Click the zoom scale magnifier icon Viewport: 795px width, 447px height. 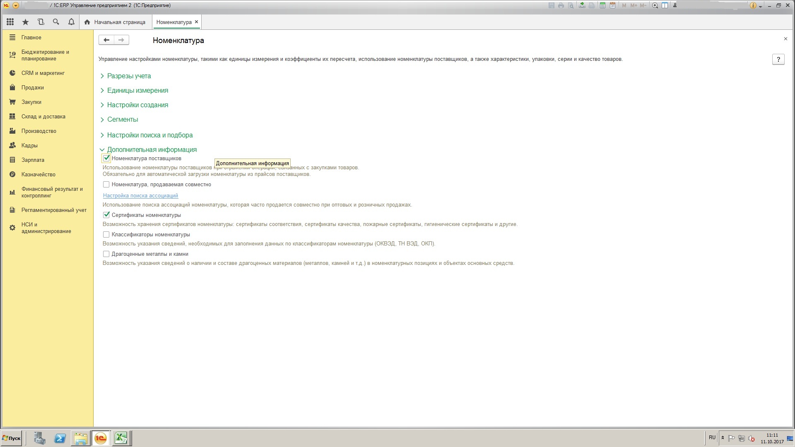655,5
